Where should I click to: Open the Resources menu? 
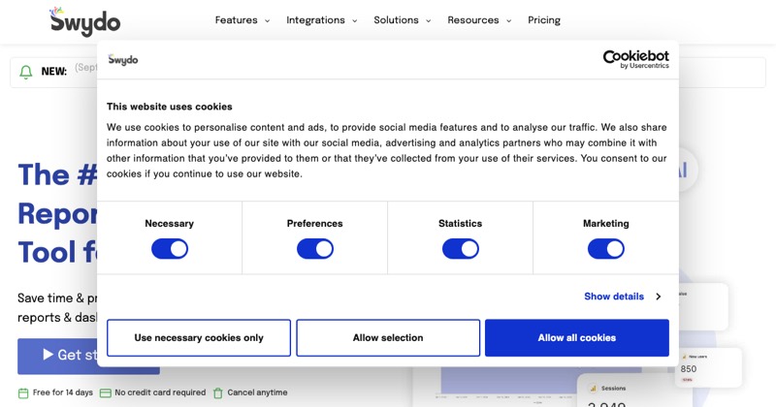pos(473,20)
